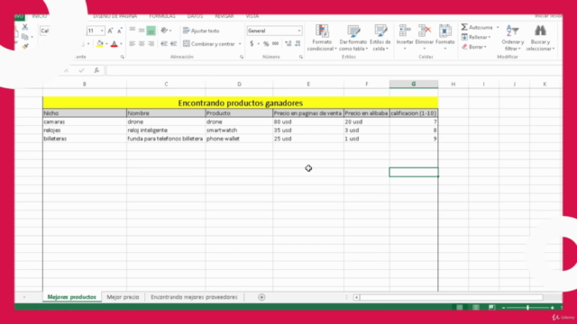Click the Cut scissors icon

[x=25, y=27]
